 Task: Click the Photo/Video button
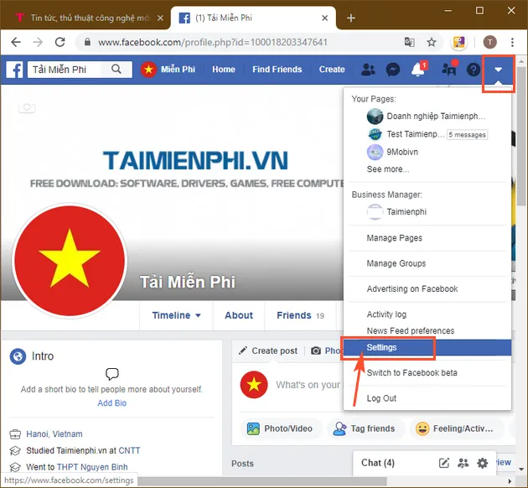[280, 428]
